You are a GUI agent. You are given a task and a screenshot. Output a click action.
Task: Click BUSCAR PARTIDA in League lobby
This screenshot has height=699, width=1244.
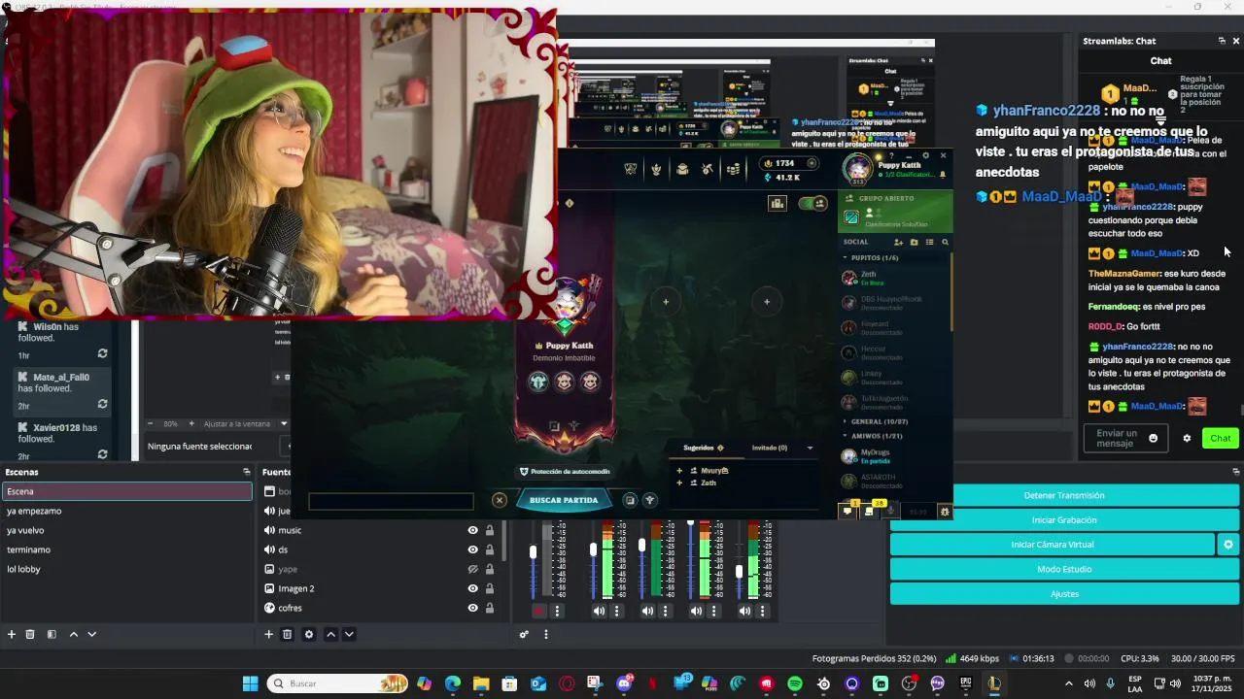point(564,500)
